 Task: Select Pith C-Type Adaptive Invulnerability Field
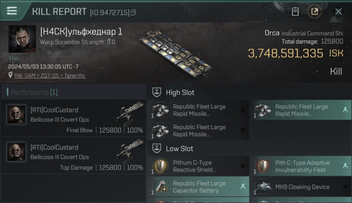click(x=300, y=166)
